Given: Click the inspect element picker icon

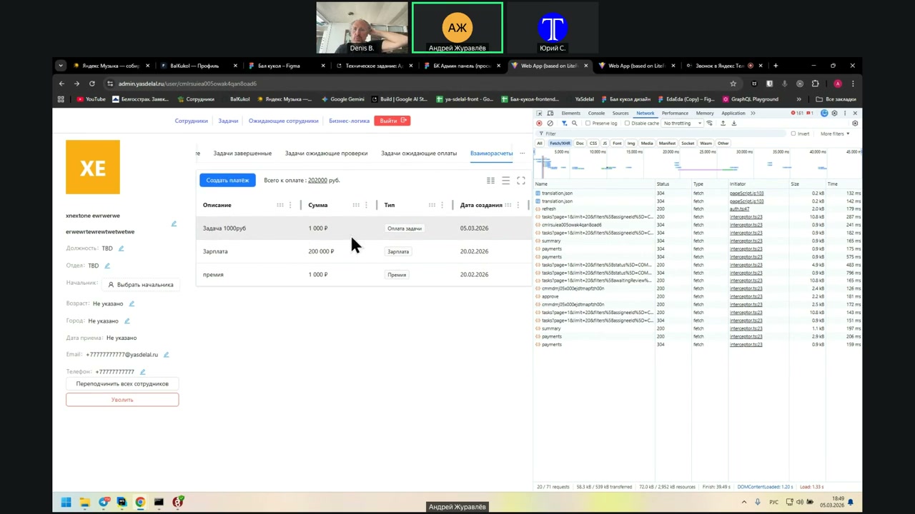Looking at the screenshot, I should click(x=540, y=114).
